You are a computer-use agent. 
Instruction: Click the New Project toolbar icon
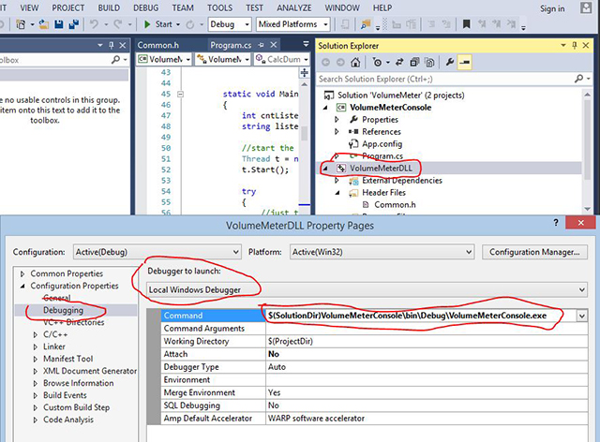(21, 24)
